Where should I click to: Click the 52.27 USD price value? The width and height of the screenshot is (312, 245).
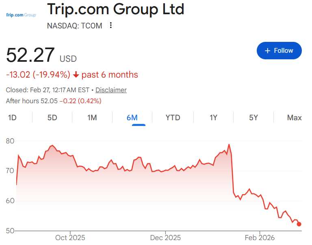coord(30,55)
